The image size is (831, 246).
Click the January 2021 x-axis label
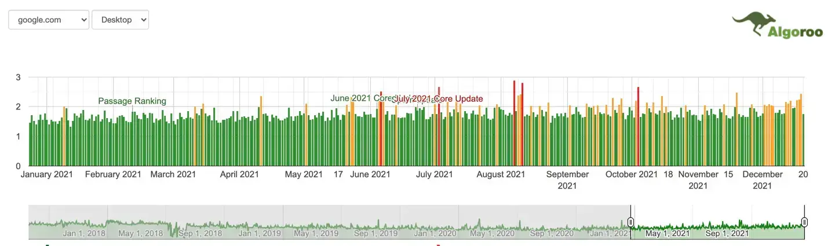47,174
